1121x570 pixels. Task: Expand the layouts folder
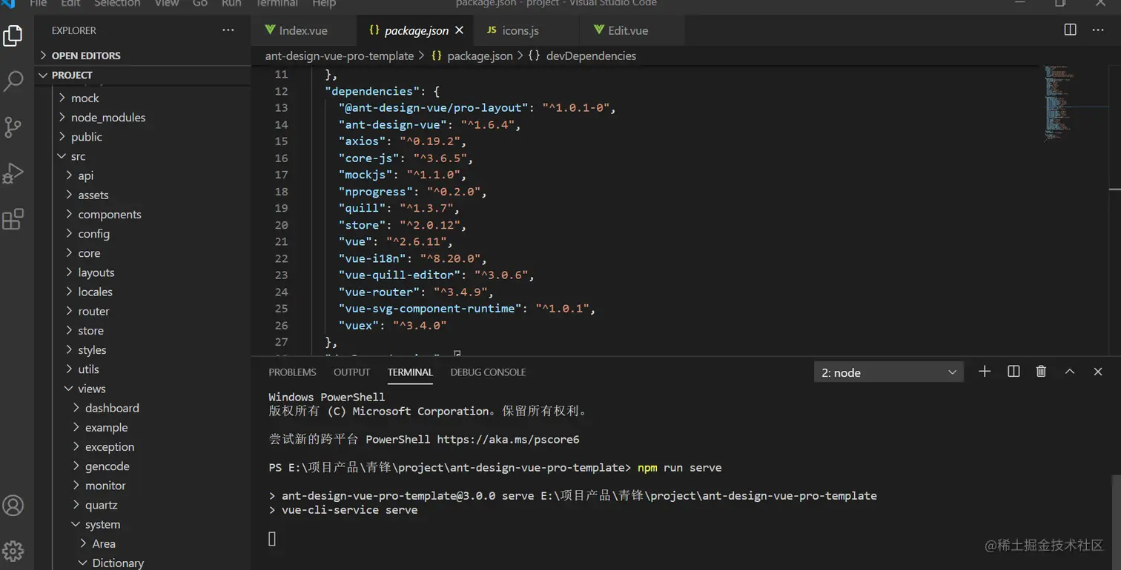[x=143, y=272]
